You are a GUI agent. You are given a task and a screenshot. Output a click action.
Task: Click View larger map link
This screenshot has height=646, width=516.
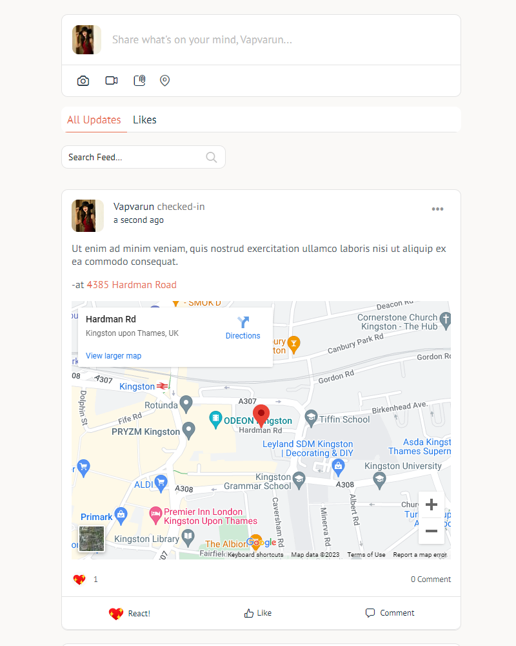114,356
